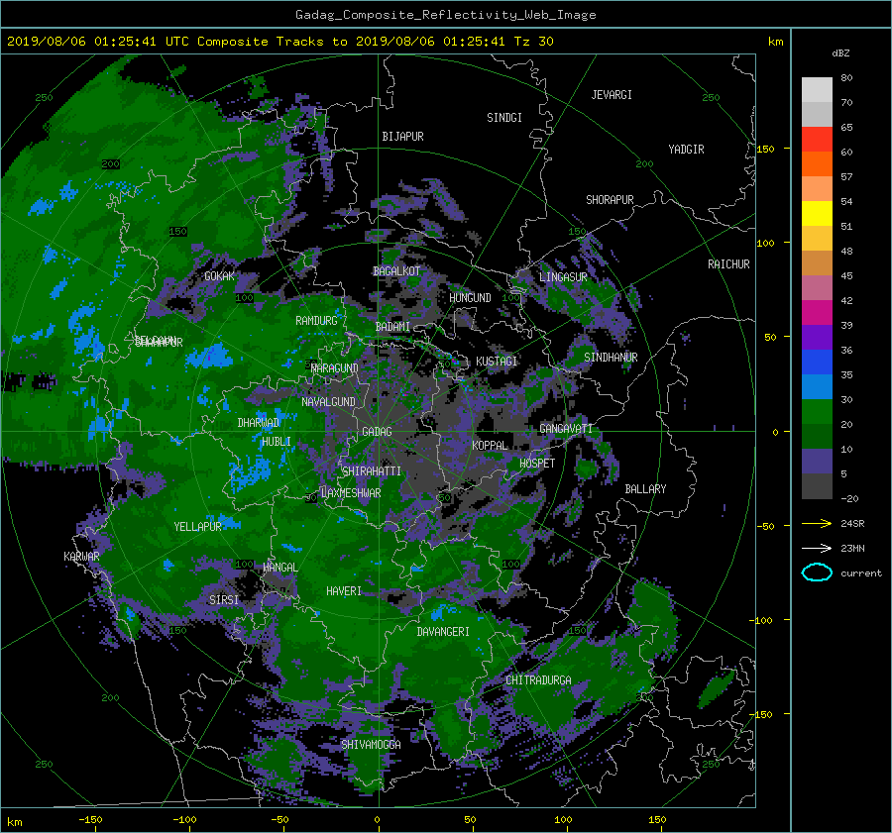This screenshot has height=833, width=892.
Task: Click the DAVANGERI city label
Action: pos(443,632)
